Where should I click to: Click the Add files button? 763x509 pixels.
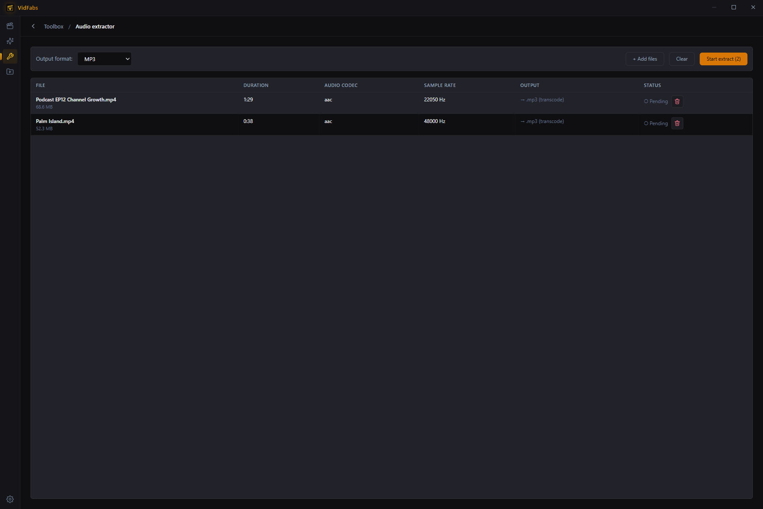(645, 59)
